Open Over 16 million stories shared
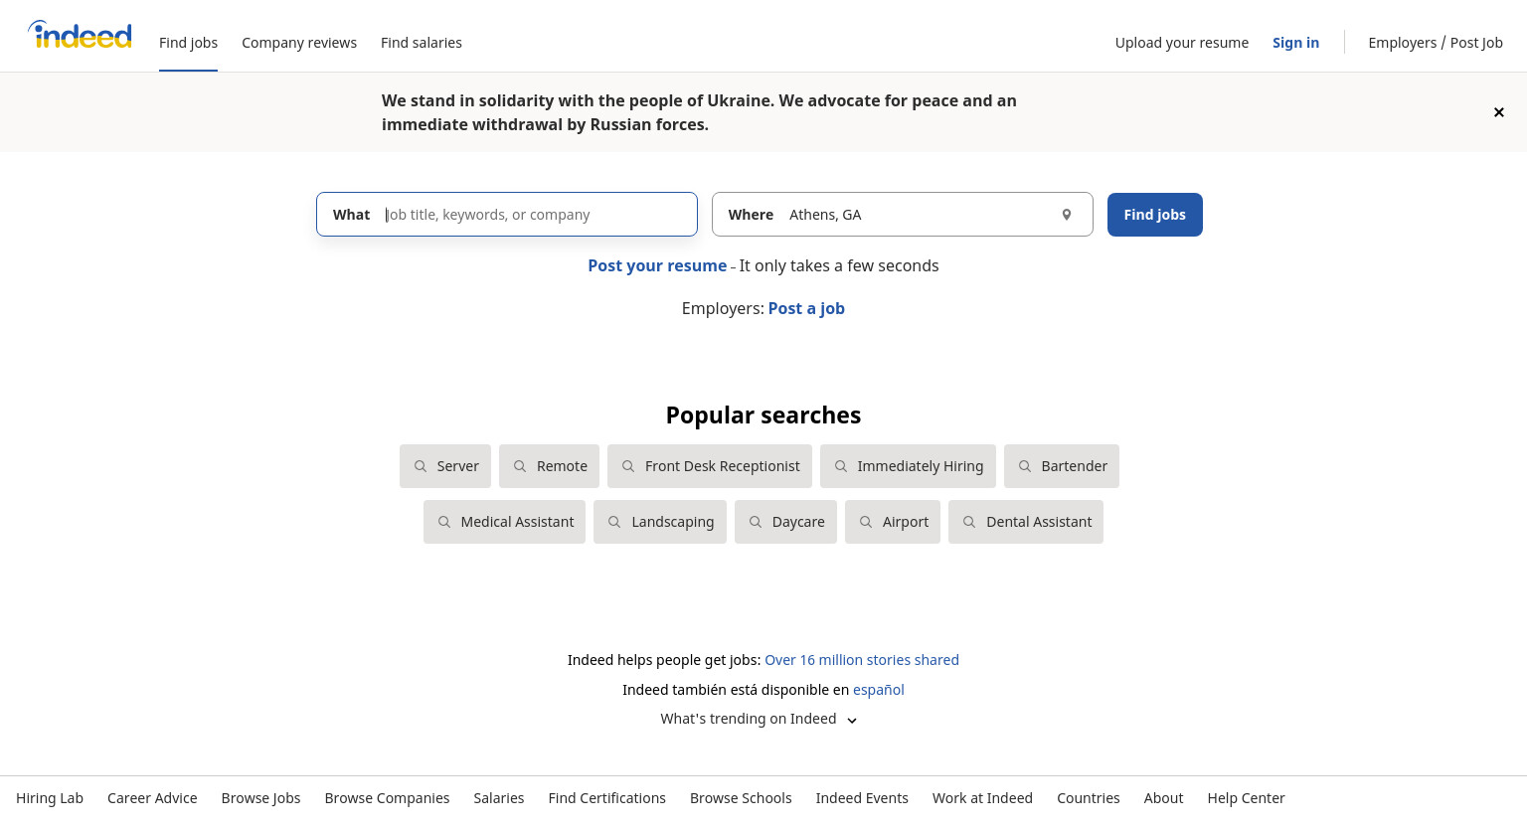The image size is (1527, 829). (x=862, y=660)
